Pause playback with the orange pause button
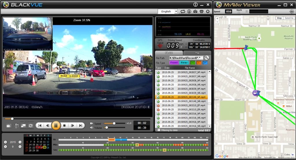Screen dimensions: 296x160 (x=56, y=125)
